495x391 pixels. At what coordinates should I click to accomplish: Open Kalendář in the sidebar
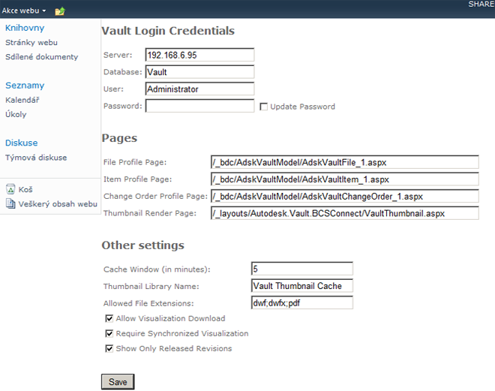point(22,100)
